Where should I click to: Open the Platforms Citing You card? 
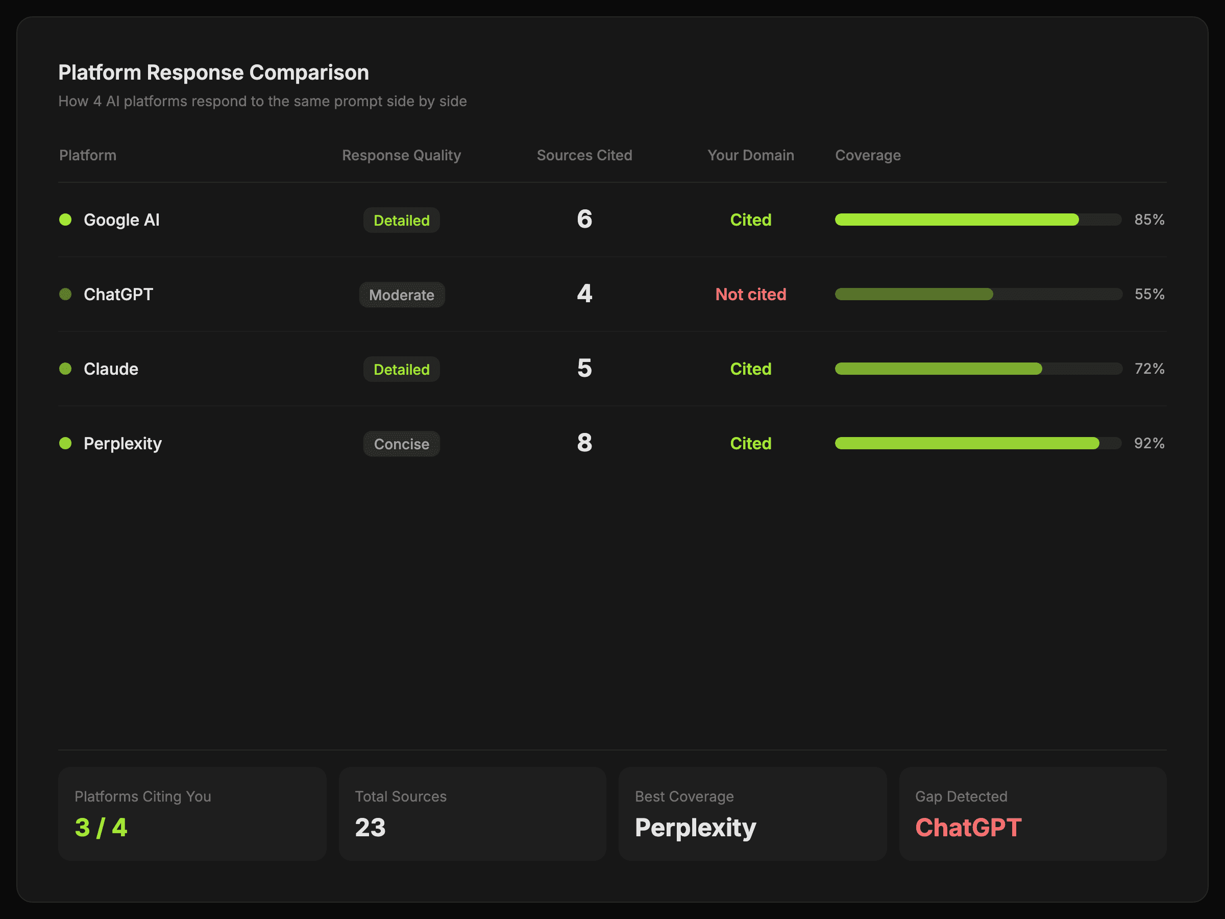(x=192, y=813)
